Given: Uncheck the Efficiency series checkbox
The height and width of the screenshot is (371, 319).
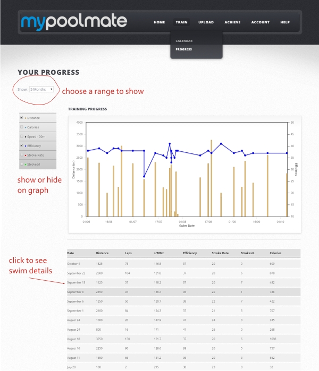Looking at the screenshot, I should click(x=21, y=145).
